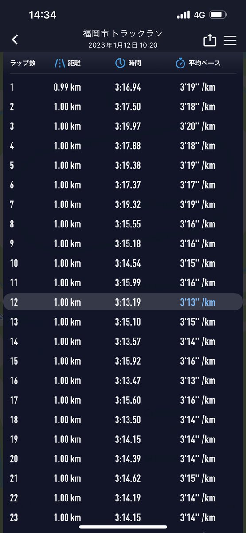Tap the back arrow icon
The image size is (246, 533).
(15, 40)
